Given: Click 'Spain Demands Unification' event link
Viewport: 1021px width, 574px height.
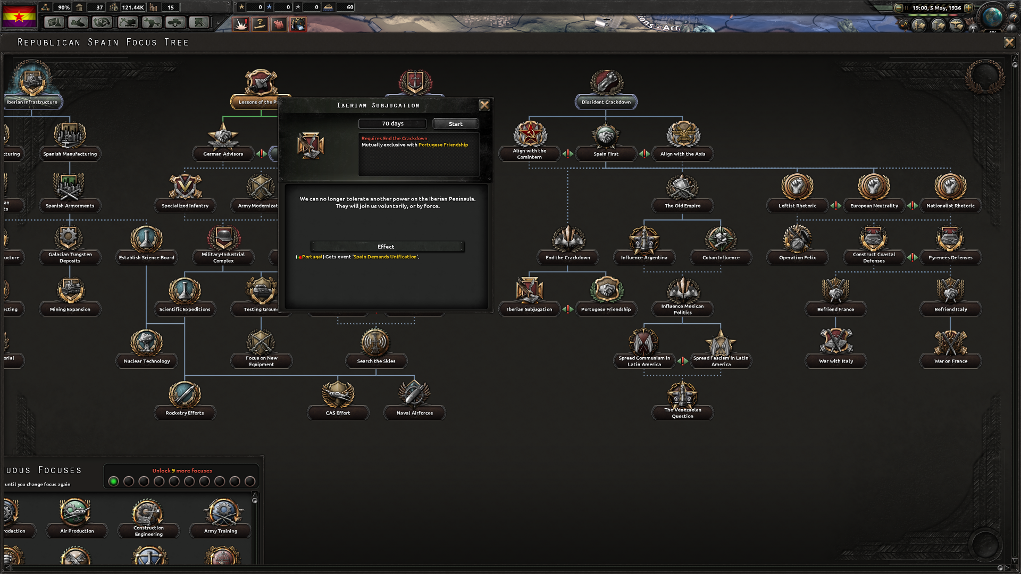Looking at the screenshot, I should [386, 257].
